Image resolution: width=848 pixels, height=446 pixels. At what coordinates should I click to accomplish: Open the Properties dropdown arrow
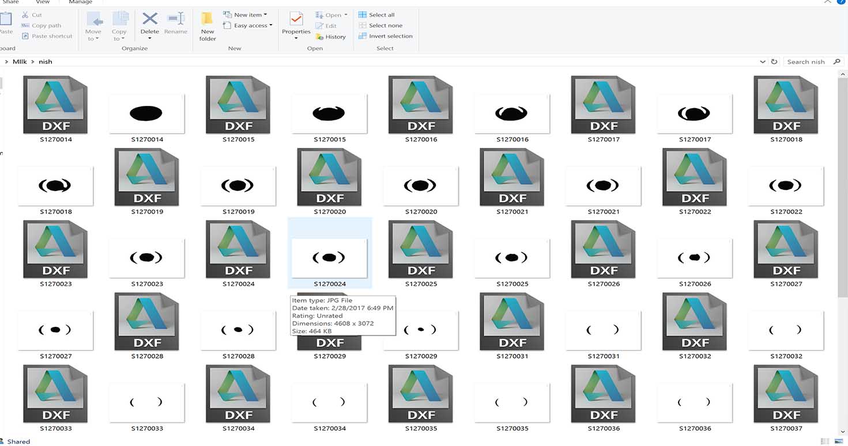click(x=296, y=39)
